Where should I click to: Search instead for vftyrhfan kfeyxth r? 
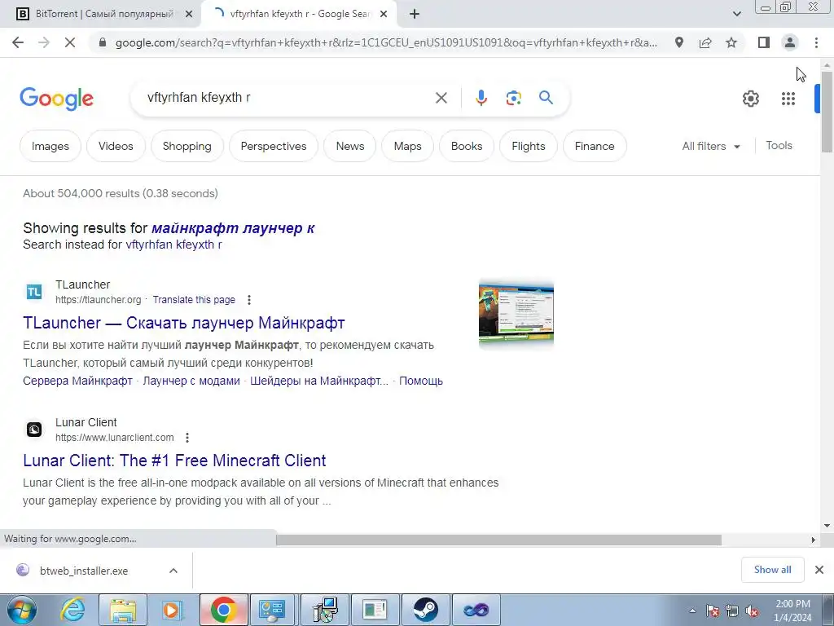tap(173, 245)
